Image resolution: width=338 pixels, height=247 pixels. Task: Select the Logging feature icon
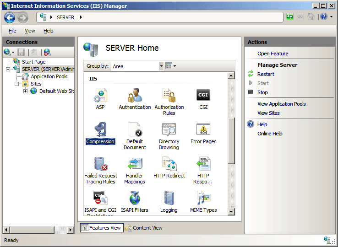point(169,199)
